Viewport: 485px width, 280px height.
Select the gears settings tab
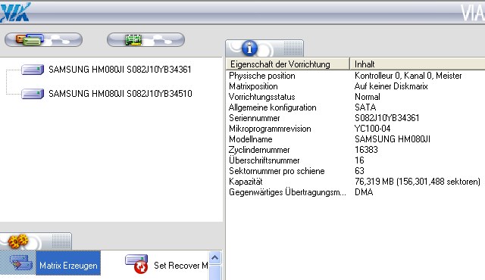[x=36, y=241]
